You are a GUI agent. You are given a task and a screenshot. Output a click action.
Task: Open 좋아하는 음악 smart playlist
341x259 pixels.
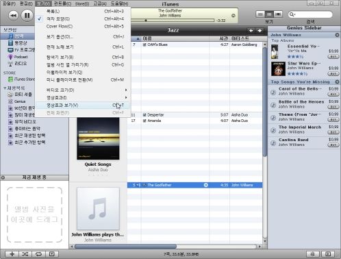(x=24, y=129)
